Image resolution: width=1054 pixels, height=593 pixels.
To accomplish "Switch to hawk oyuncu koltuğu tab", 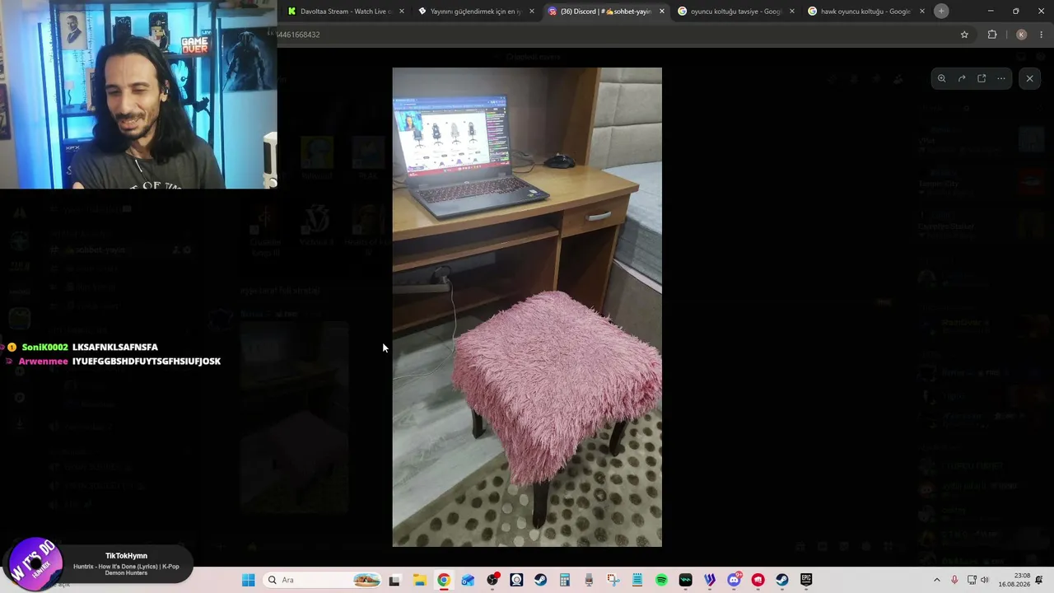I will pos(865,12).
